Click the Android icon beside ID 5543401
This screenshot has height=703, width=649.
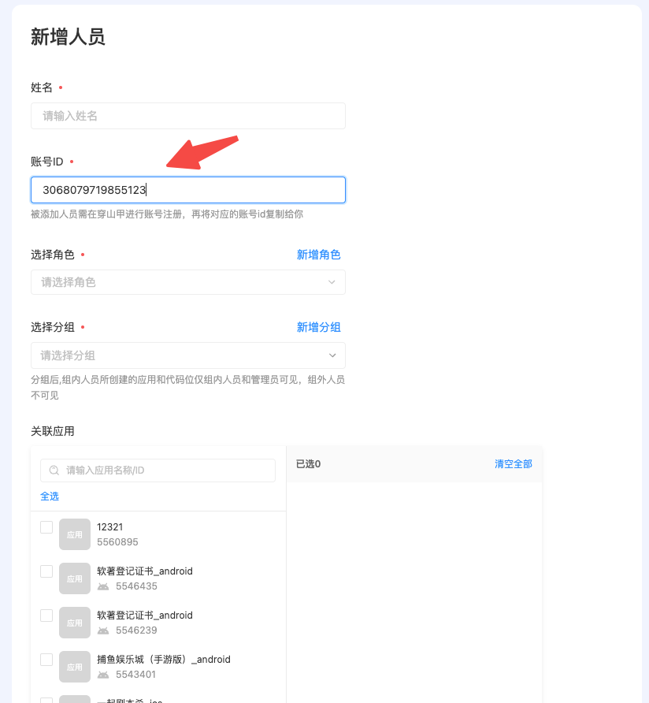(x=103, y=675)
